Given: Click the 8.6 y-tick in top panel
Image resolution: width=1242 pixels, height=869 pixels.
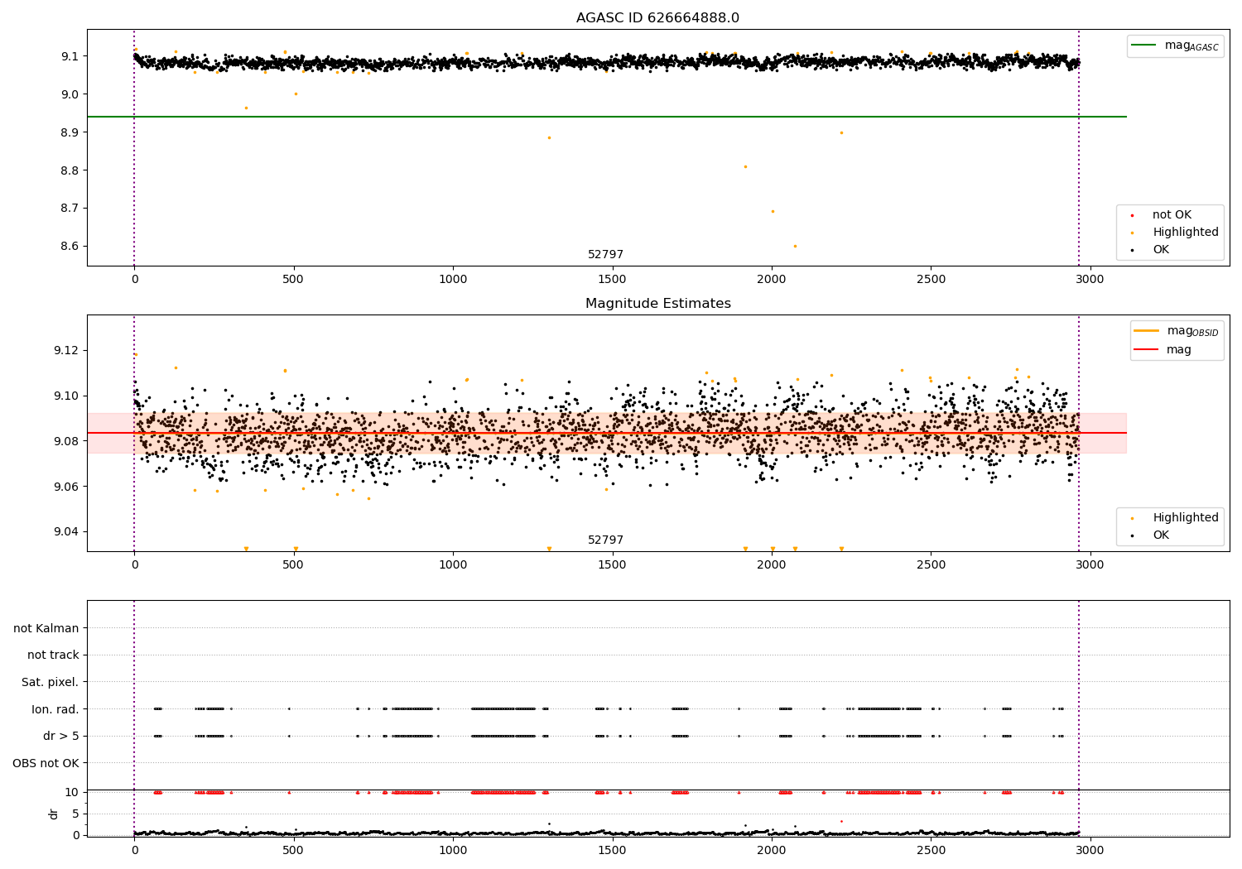Looking at the screenshot, I should pyautogui.click(x=70, y=247).
